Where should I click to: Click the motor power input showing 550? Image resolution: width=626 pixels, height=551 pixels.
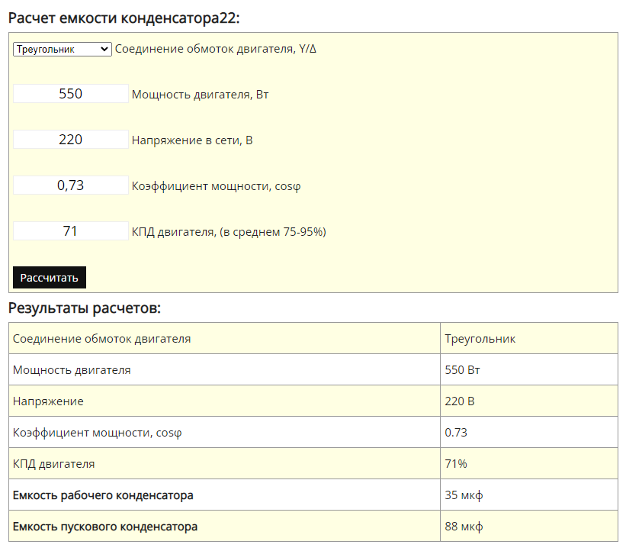coord(71,94)
